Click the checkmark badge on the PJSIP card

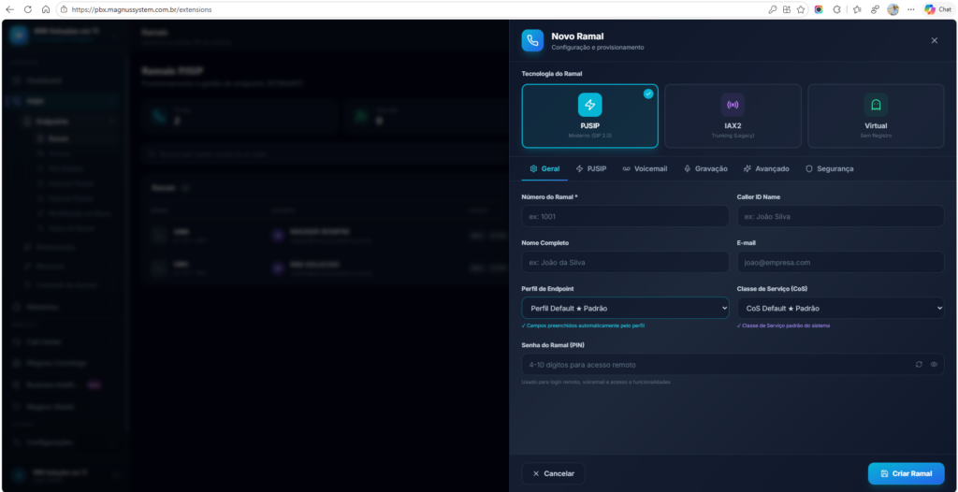coord(648,94)
